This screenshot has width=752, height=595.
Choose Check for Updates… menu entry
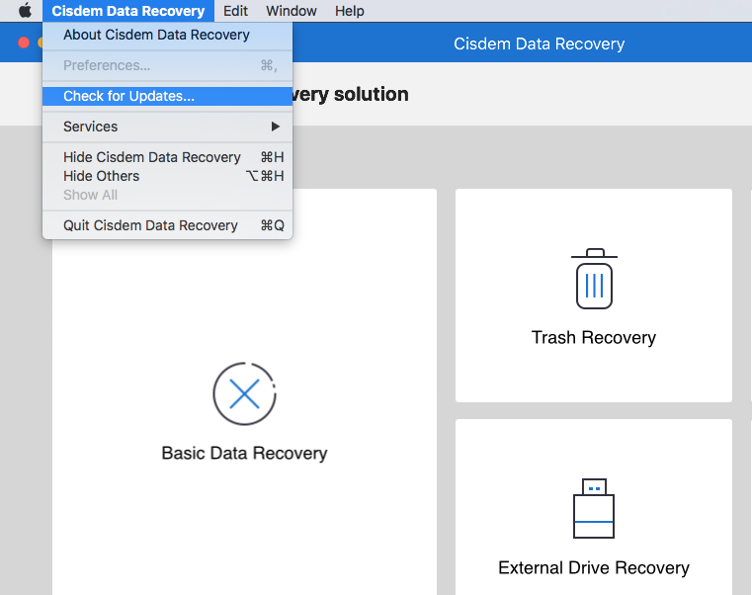pyautogui.click(x=167, y=96)
